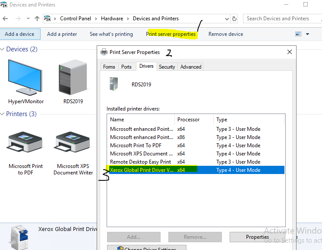Sort drivers by Processor column header
322x250 pixels.
coord(194,120)
